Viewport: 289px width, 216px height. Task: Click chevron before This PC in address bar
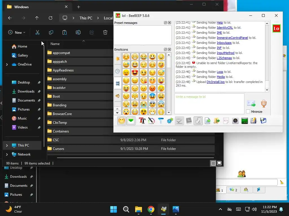73,18
